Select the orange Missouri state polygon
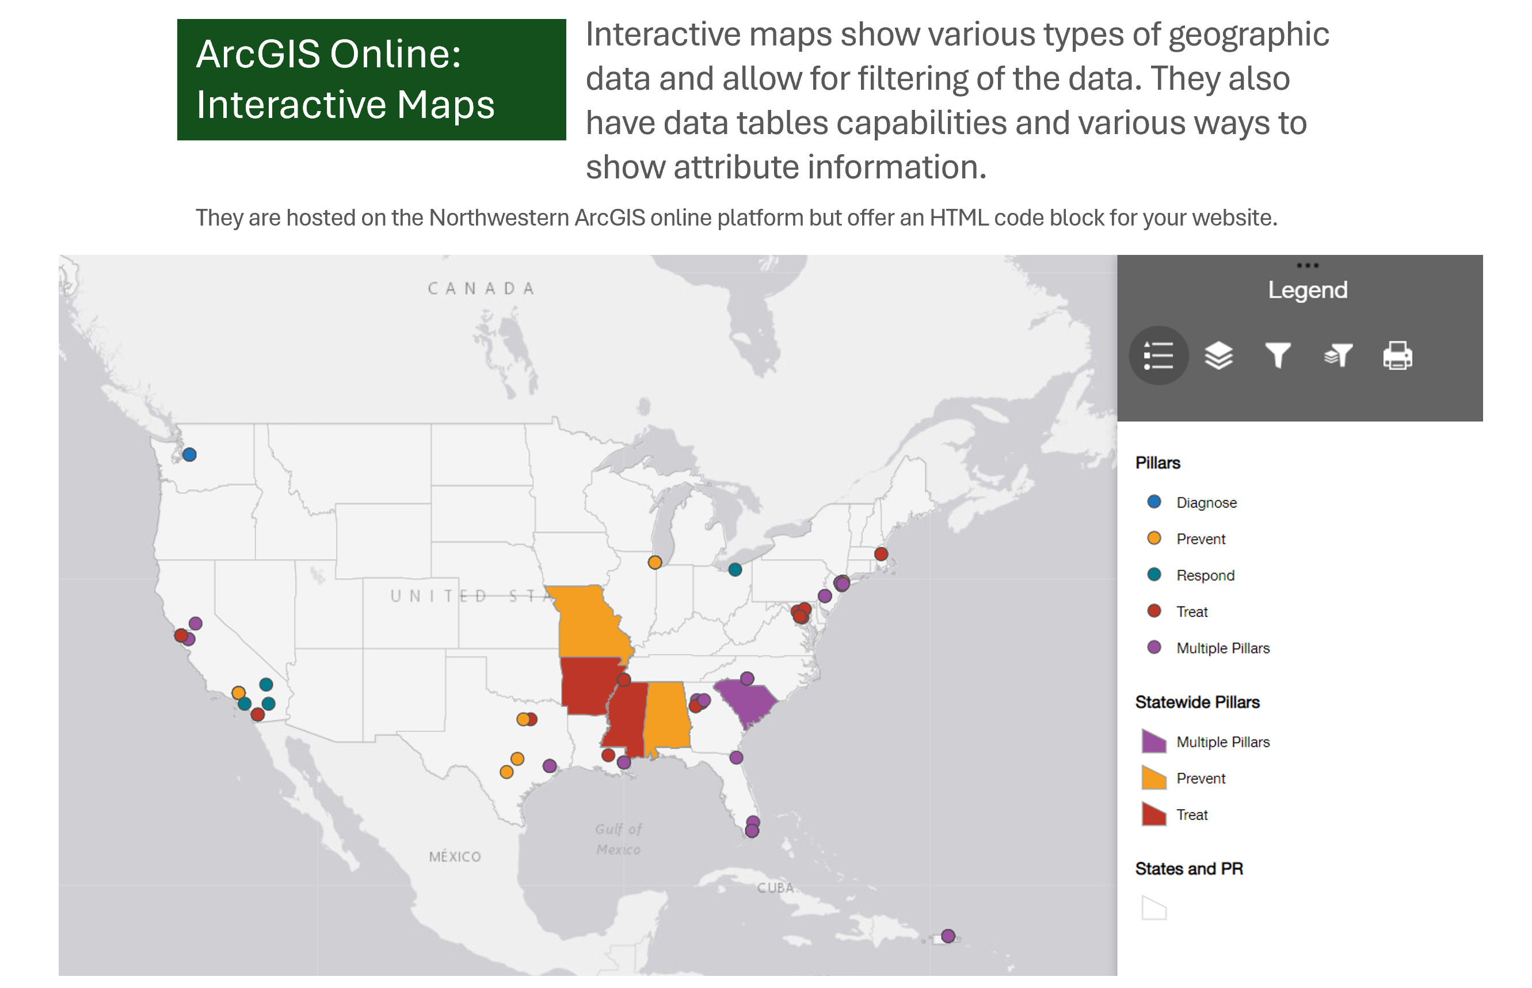This screenshot has height=988, width=1532. pyautogui.click(x=592, y=621)
